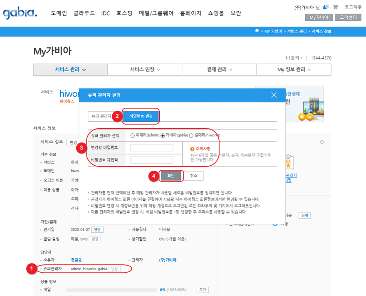Switch to the 비밀번호 변경 tab
This screenshot has width=366, height=296.
[x=141, y=117]
